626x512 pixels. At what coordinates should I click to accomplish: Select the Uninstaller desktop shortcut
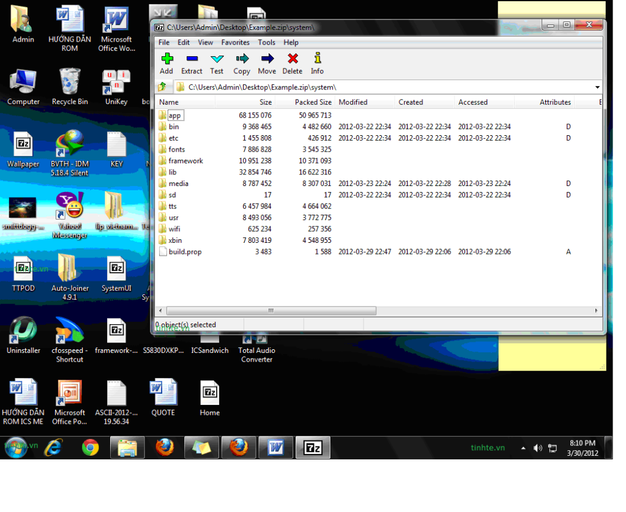tap(23, 336)
